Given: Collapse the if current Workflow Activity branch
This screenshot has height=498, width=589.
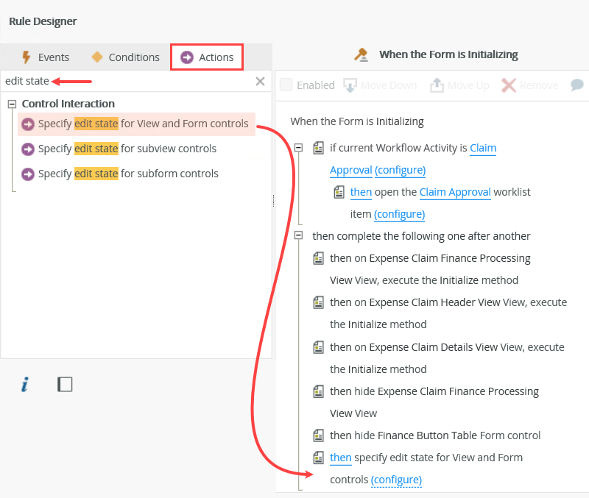Looking at the screenshot, I should [x=298, y=147].
